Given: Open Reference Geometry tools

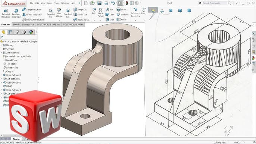Looking at the screenshot, I should coord(135,12).
